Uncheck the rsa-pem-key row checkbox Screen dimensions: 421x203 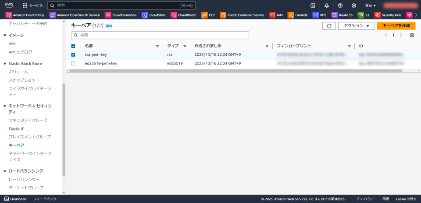tap(73, 54)
